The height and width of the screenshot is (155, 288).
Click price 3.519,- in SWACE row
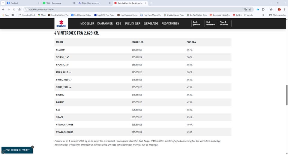click(190, 117)
